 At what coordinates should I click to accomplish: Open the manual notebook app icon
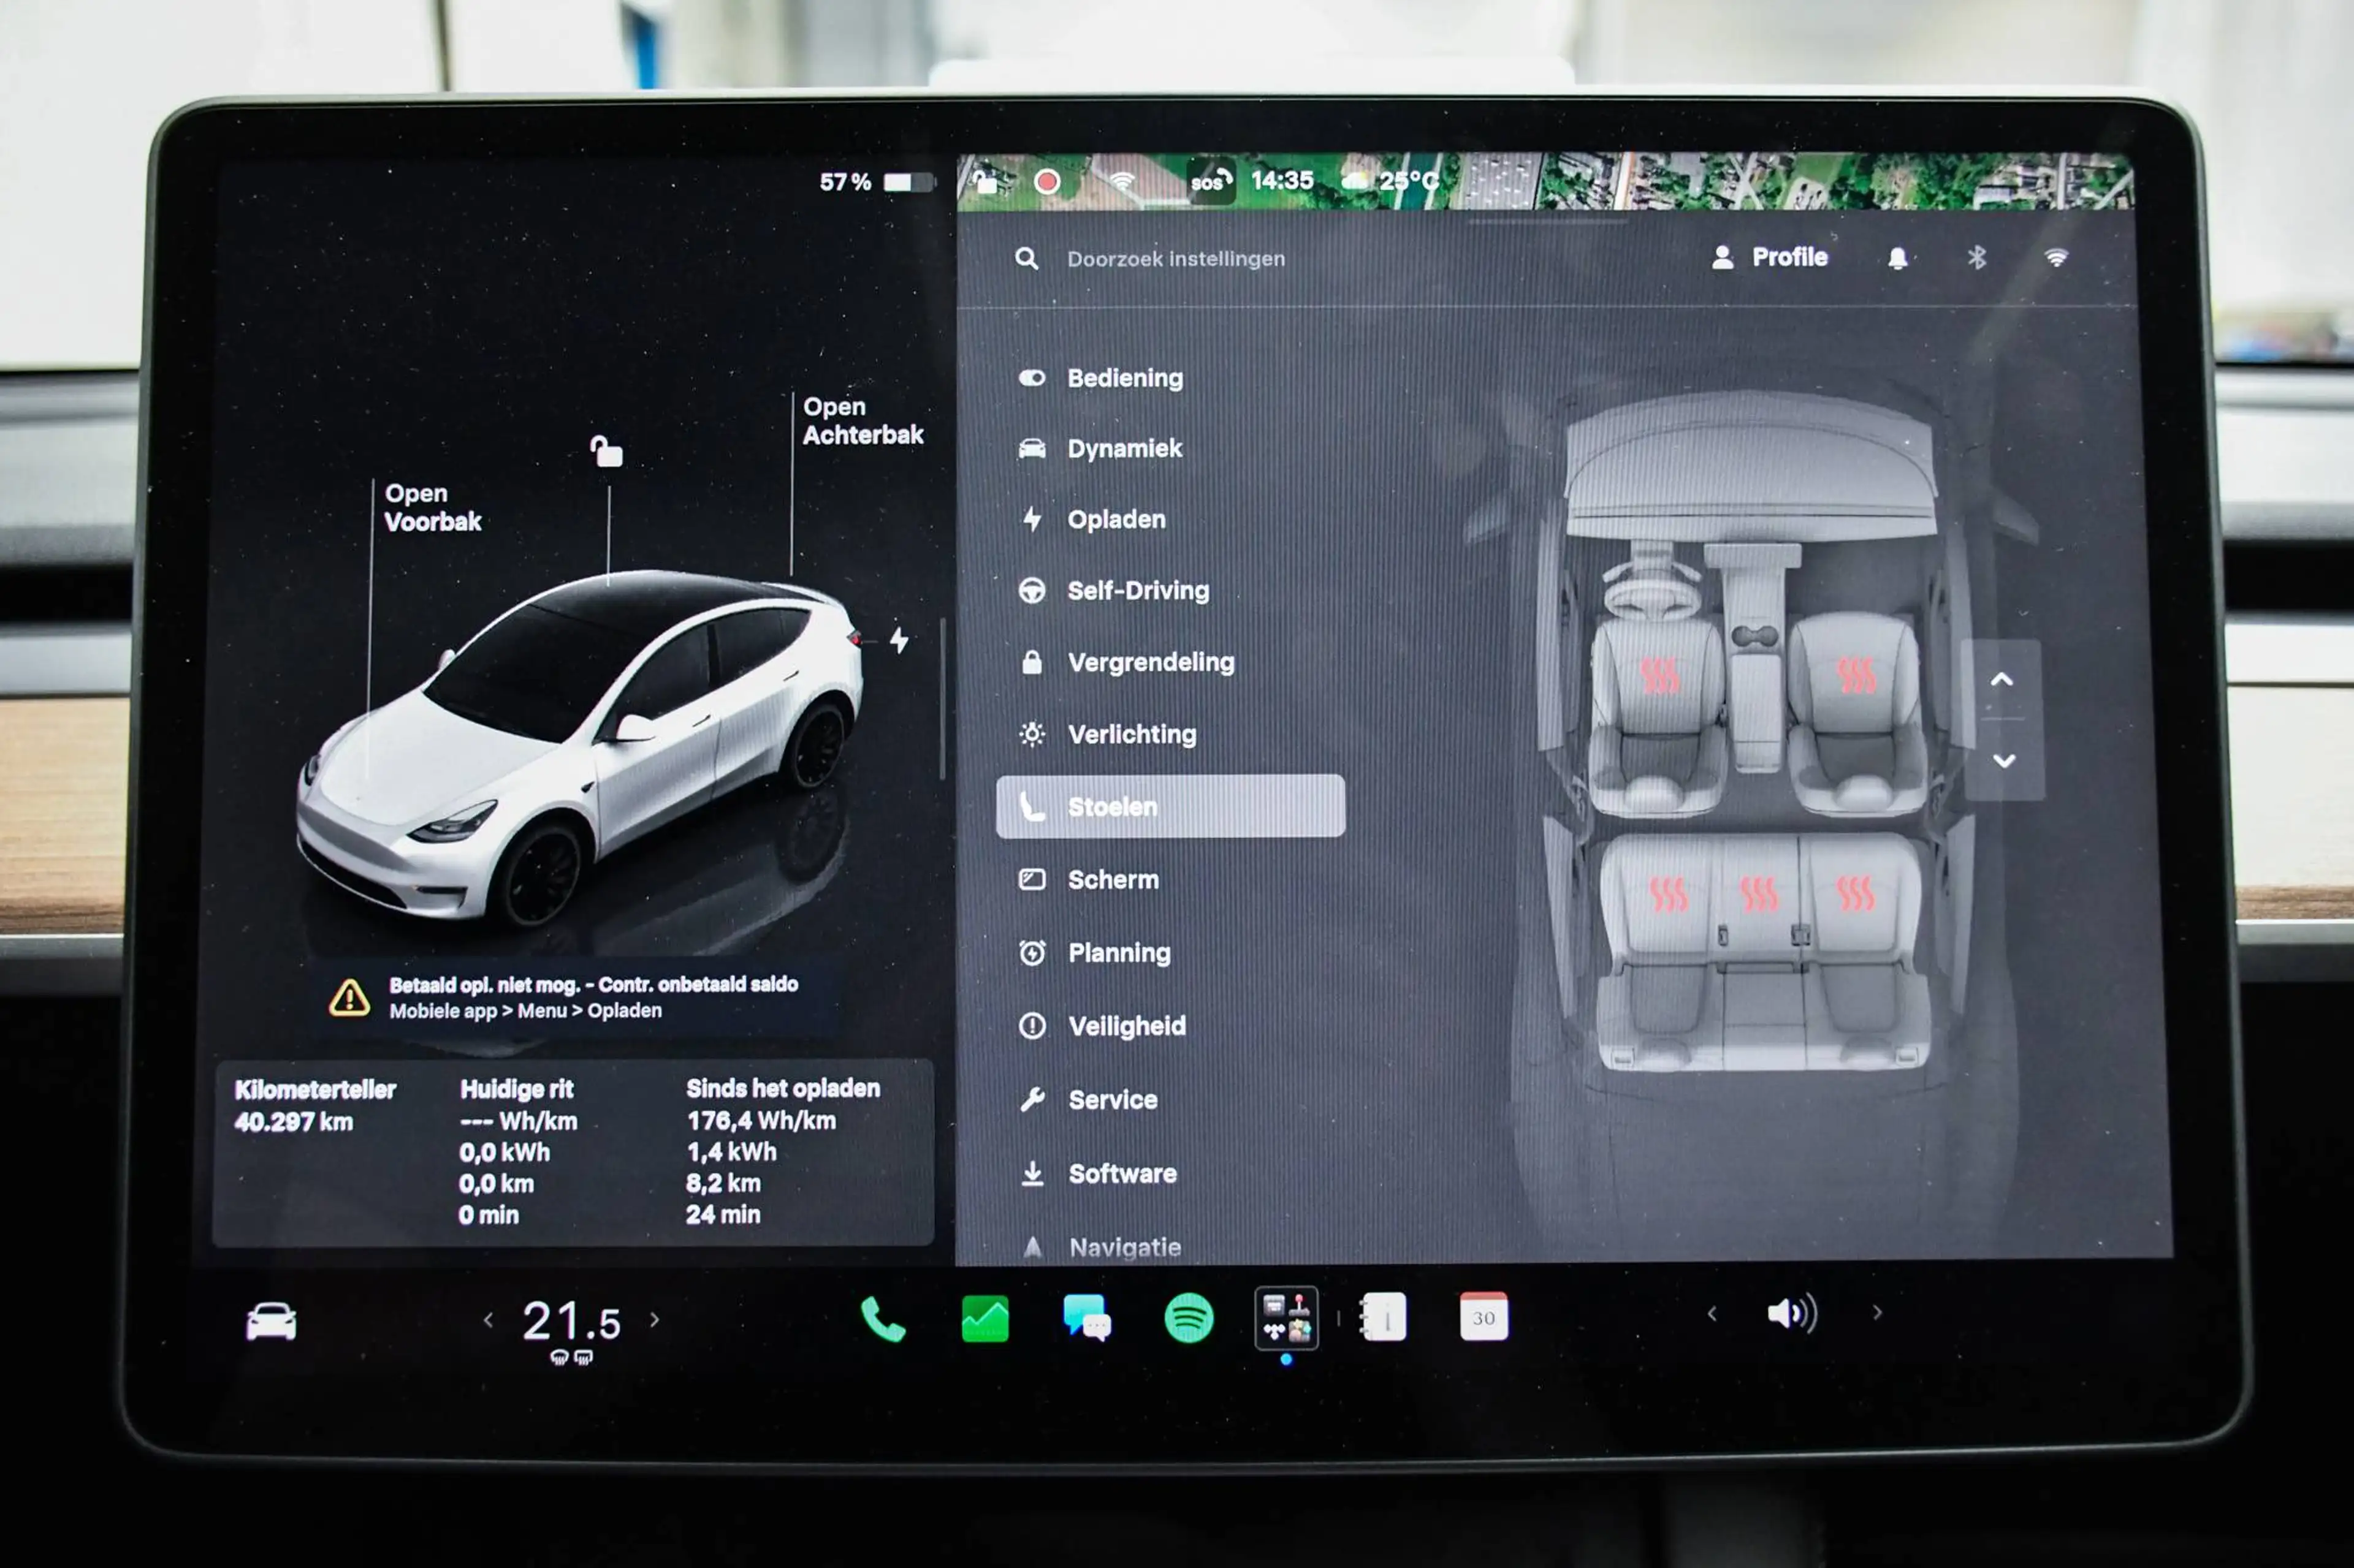point(1384,1317)
